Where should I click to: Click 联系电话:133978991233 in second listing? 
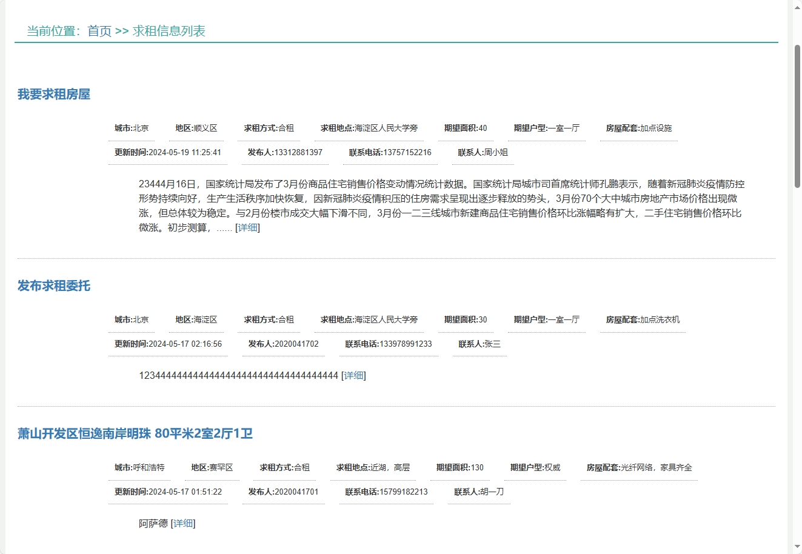(389, 344)
